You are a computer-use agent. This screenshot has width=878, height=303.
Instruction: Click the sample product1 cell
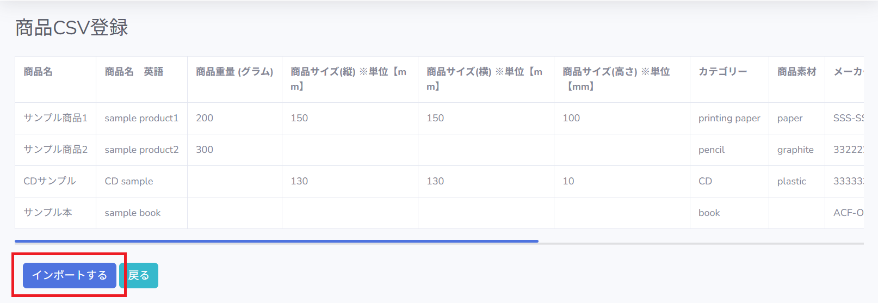pos(141,118)
